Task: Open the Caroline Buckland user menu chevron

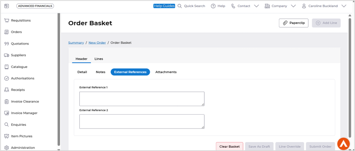Action: (x=344, y=6)
